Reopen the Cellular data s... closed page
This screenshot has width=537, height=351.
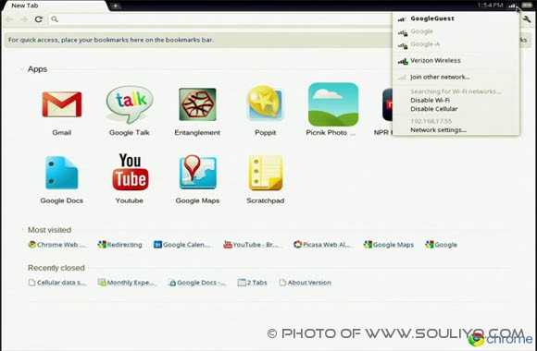[56, 283]
